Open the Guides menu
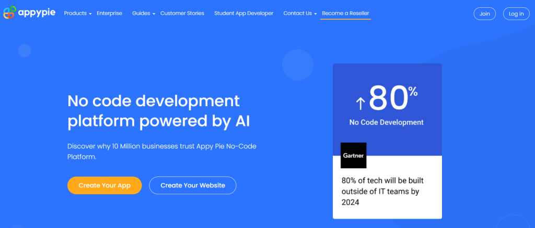Image resolution: width=535 pixels, height=228 pixels. pyautogui.click(x=141, y=13)
